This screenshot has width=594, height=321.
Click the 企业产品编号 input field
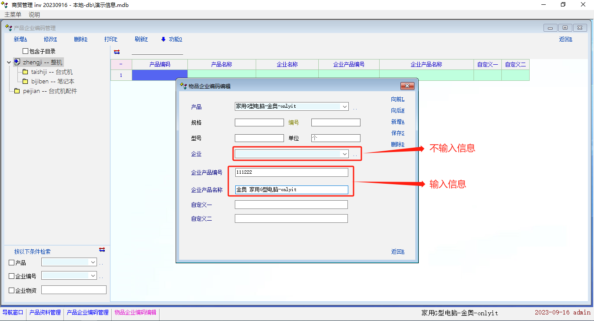point(291,172)
